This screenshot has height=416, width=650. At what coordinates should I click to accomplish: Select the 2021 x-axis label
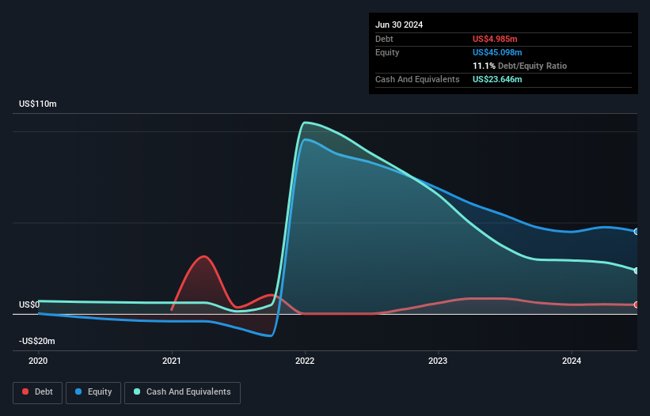pyautogui.click(x=172, y=361)
